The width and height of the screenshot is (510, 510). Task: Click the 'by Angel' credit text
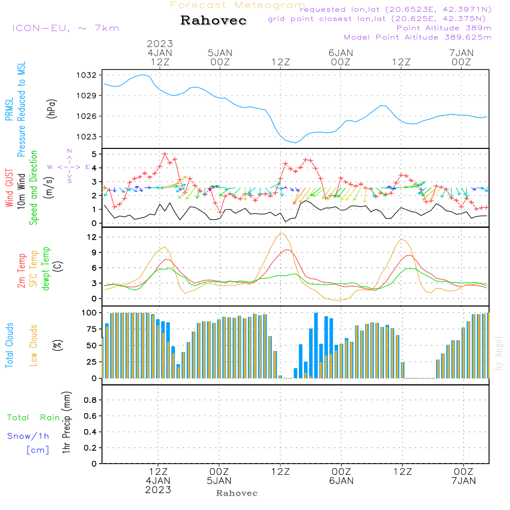[x=499, y=353]
